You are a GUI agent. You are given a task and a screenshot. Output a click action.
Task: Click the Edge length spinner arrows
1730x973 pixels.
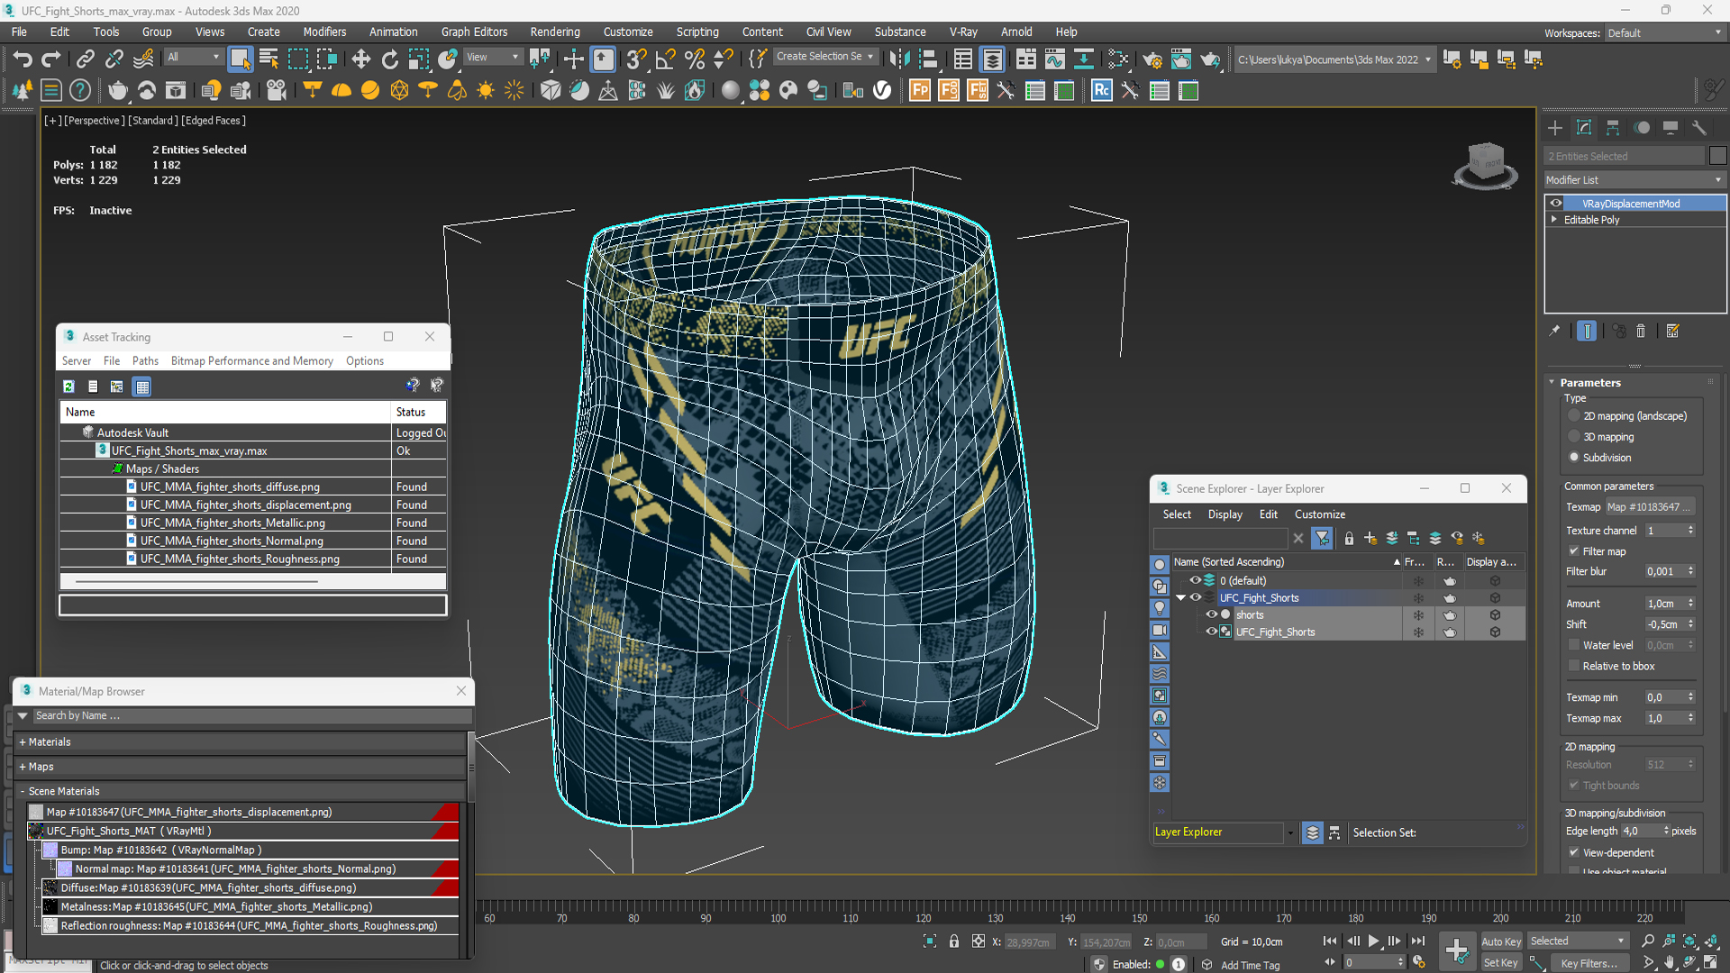click(x=1666, y=832)
